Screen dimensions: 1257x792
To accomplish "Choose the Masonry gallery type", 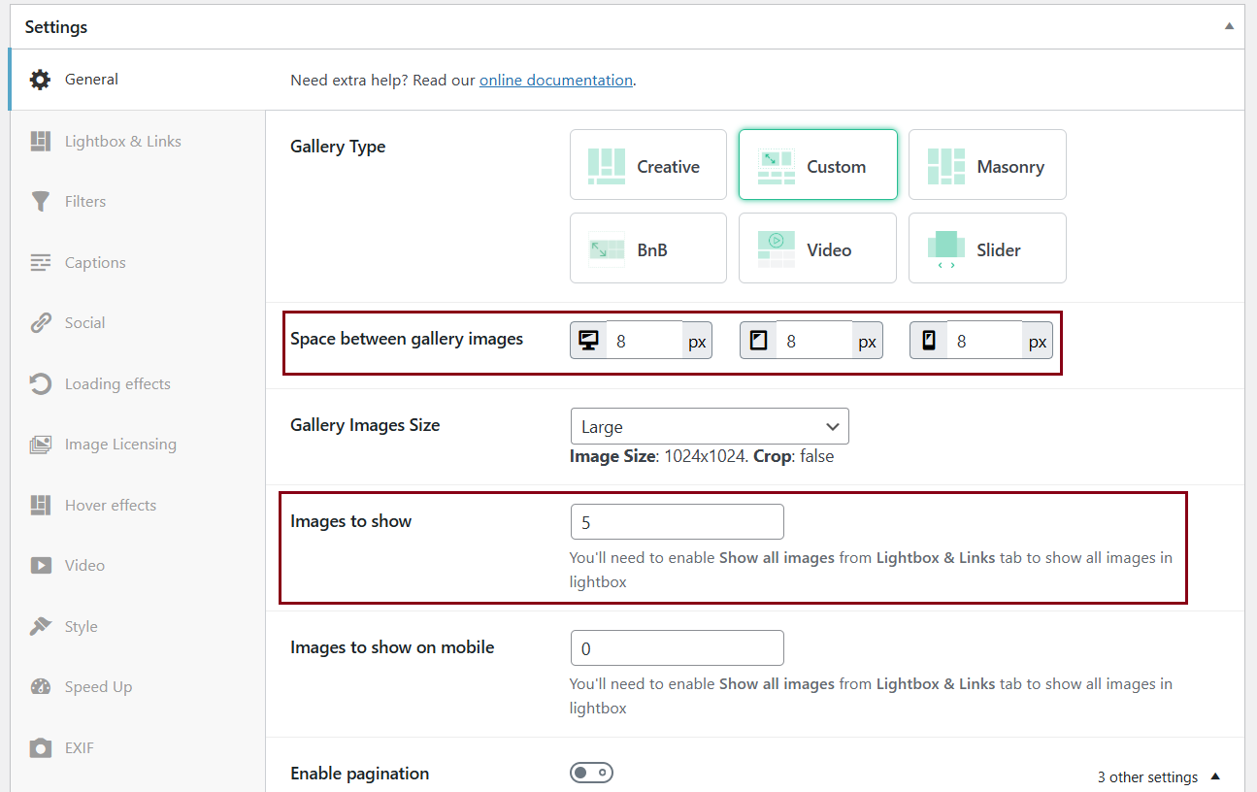I will pyautogui.click(x=986, y=165).
